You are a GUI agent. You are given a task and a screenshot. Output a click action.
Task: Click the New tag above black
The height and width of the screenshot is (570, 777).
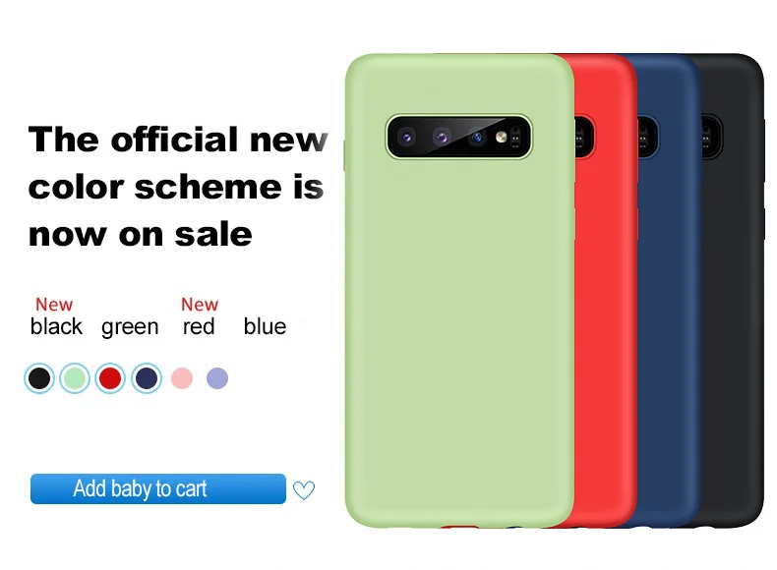(54, 304)
